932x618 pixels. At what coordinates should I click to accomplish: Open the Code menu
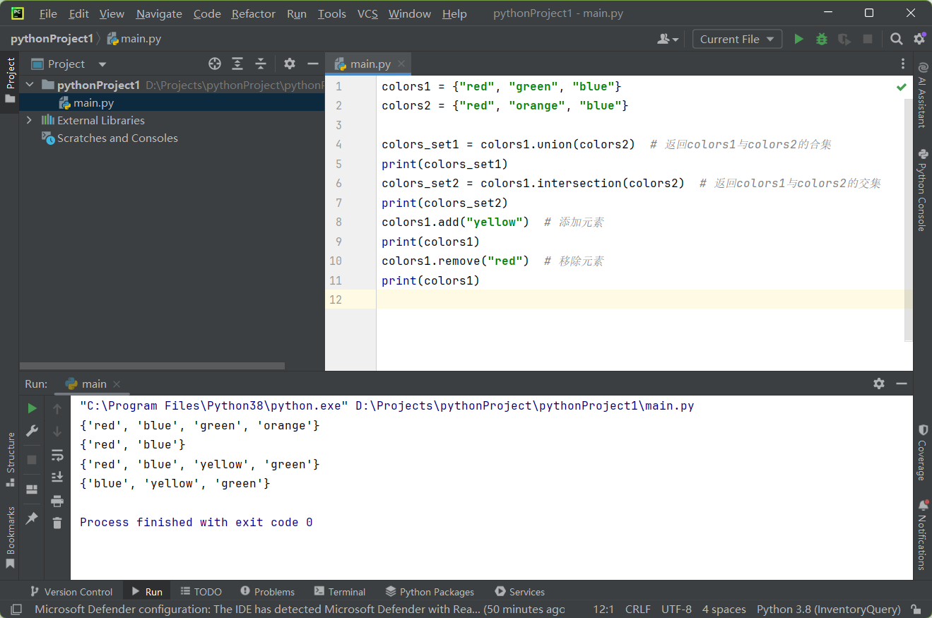(207, 14)
